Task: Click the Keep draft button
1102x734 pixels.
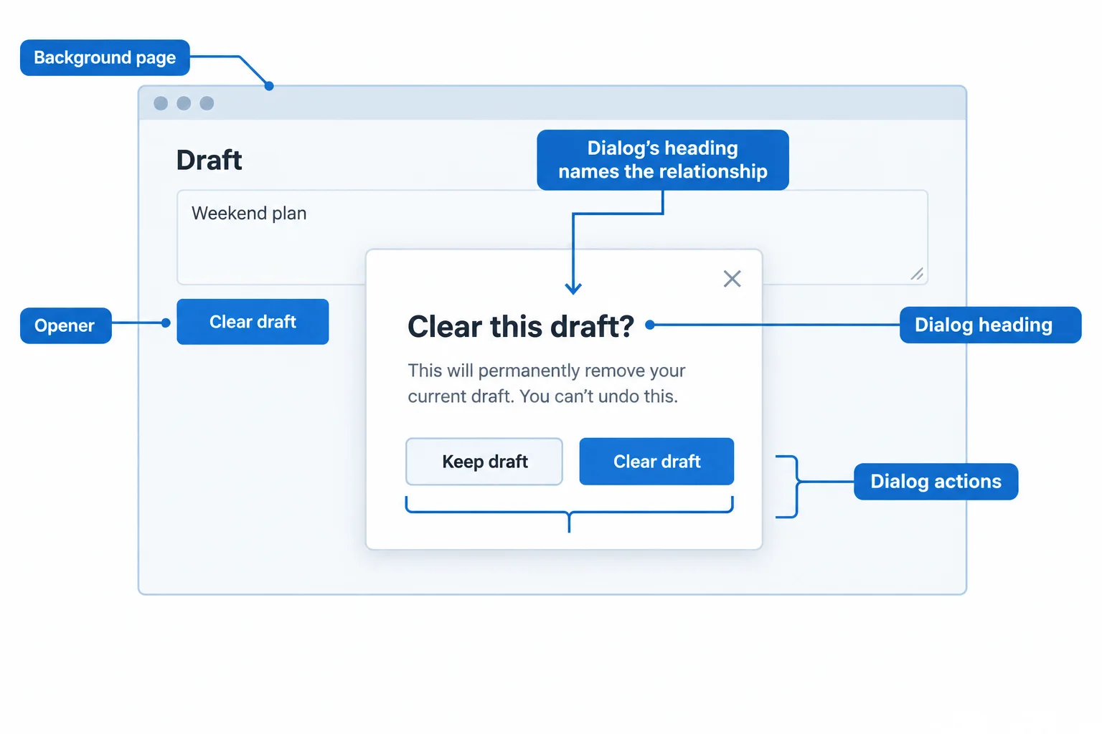Action: [x=484, y=462]
